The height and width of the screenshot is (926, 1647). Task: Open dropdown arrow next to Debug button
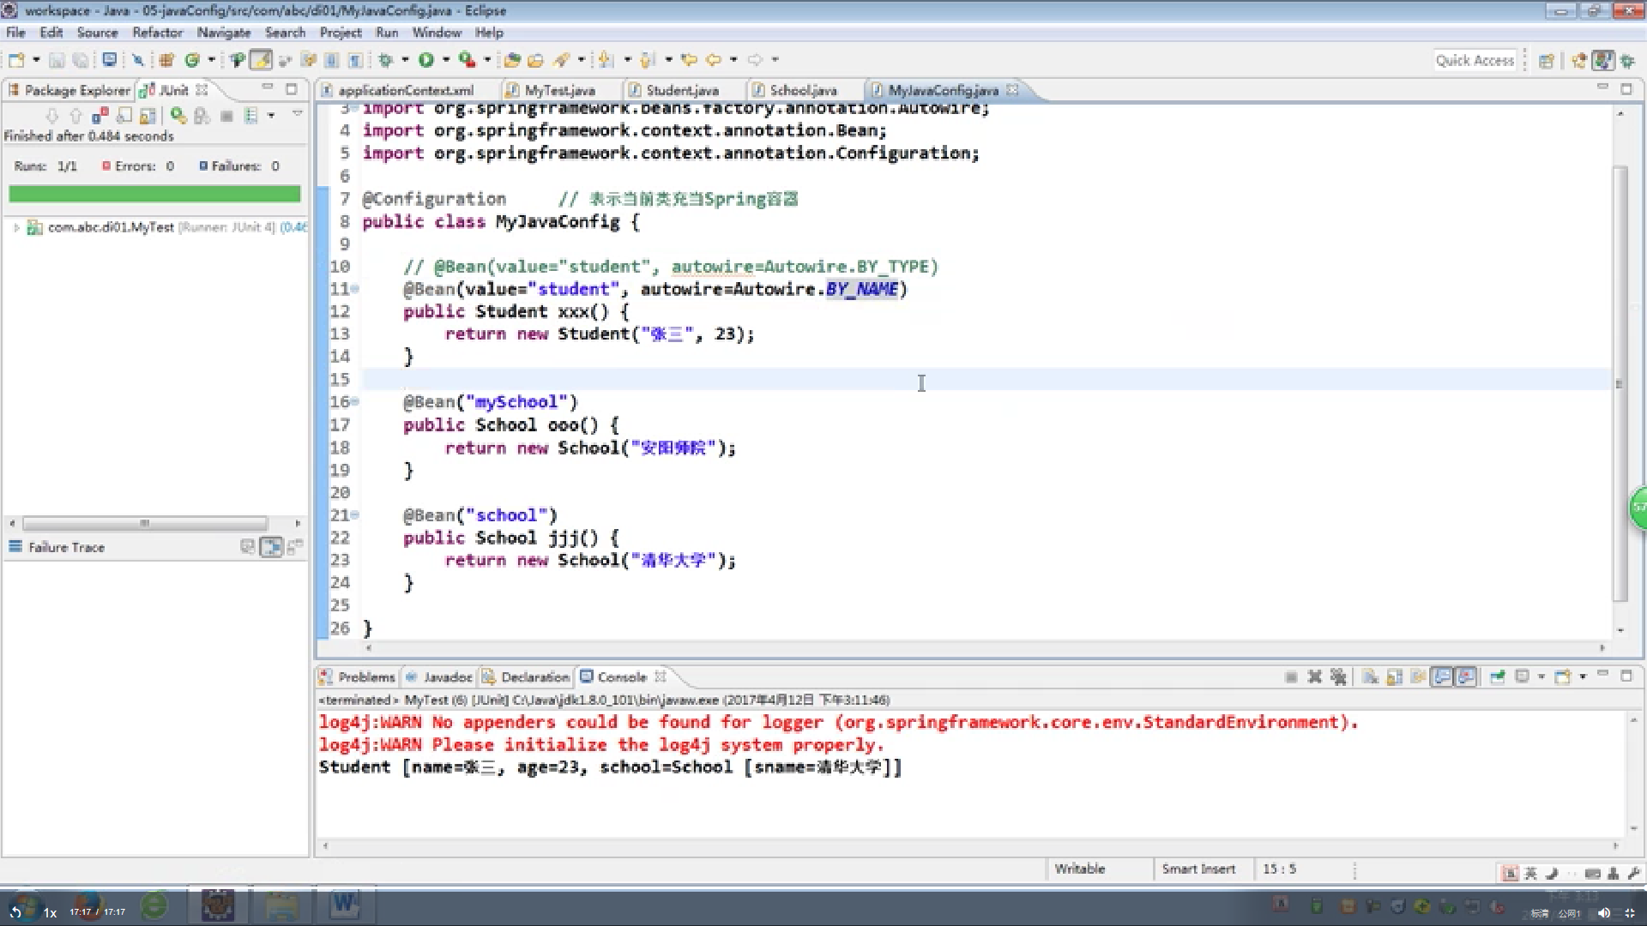[406, 60]
